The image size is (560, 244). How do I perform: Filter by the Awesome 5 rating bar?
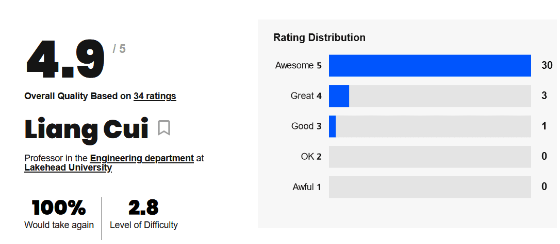(430, 65)
